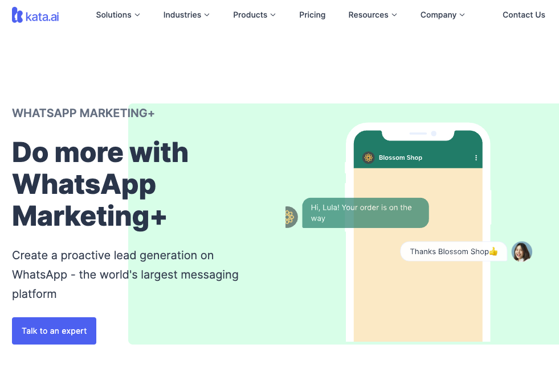559x365 pixels.
Task: Expand the Resources chevron
Action: tap(394, 15)
